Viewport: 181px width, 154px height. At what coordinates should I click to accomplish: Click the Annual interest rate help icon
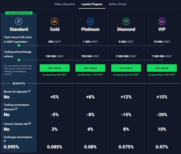click(30, 123)
